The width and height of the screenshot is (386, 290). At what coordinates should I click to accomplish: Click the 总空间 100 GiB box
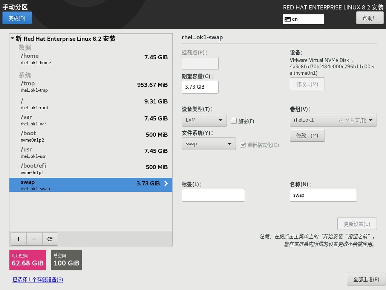(x=66, y=260)
